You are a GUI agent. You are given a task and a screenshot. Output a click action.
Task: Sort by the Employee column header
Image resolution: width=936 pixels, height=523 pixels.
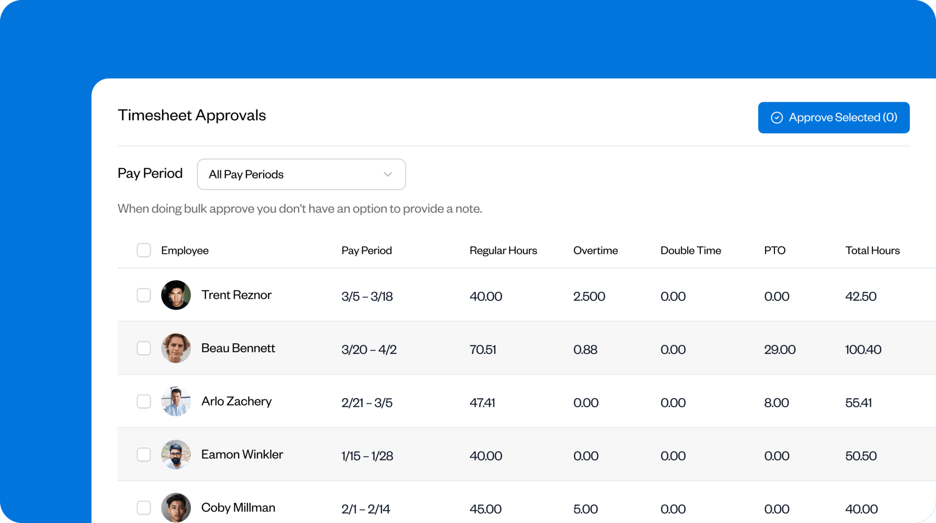(x=185, y=250)
